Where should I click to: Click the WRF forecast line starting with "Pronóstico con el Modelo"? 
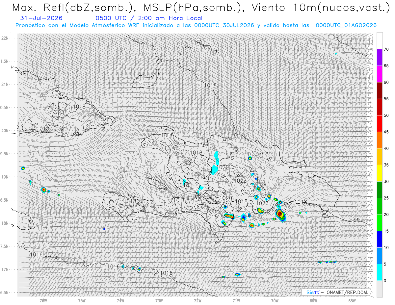coord(196,25)
